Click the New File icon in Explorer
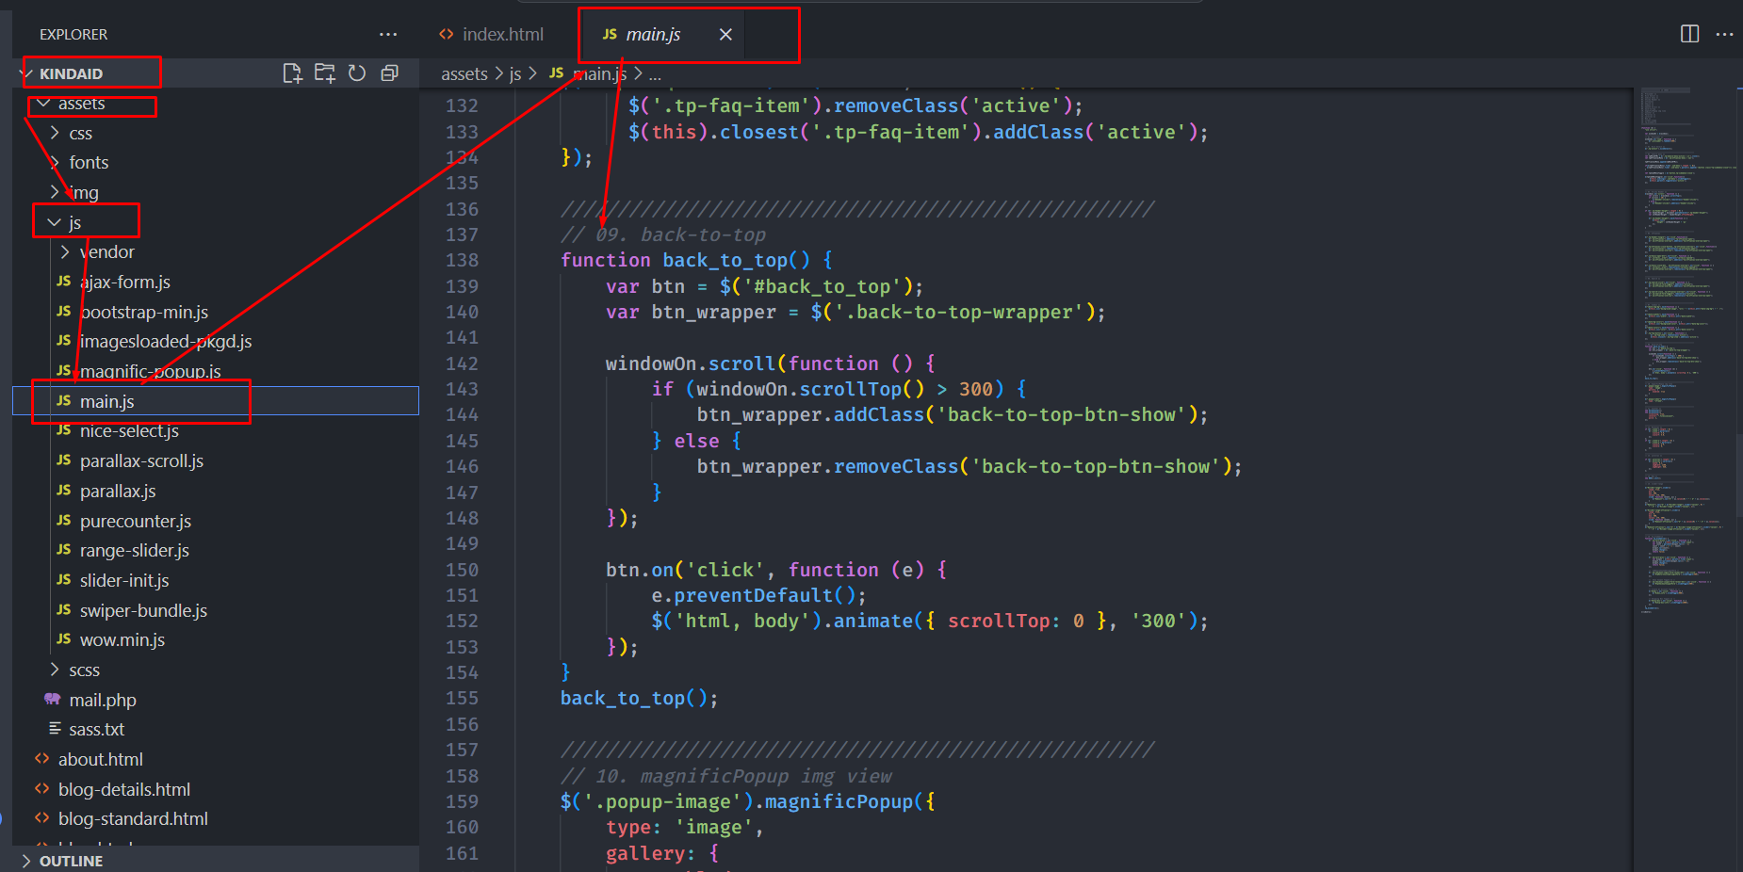The image size is (1743, 872). click(x=292, y=73)
